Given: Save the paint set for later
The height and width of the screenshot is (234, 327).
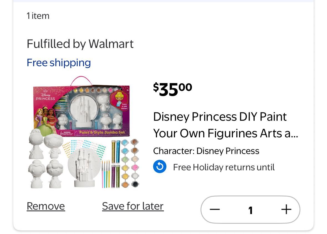Looking at the screenshot, I should coord(133,206).
